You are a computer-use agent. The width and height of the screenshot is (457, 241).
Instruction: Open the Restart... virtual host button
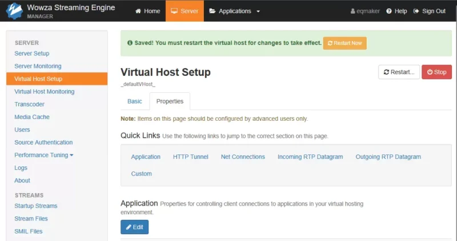[399, 72]
